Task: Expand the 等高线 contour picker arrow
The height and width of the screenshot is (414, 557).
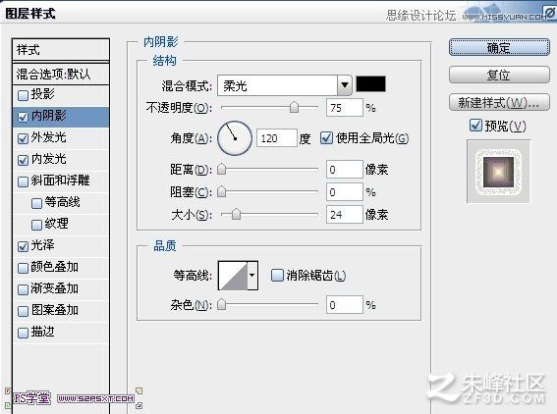Action: pyautogui.click(x=252, y=276)
